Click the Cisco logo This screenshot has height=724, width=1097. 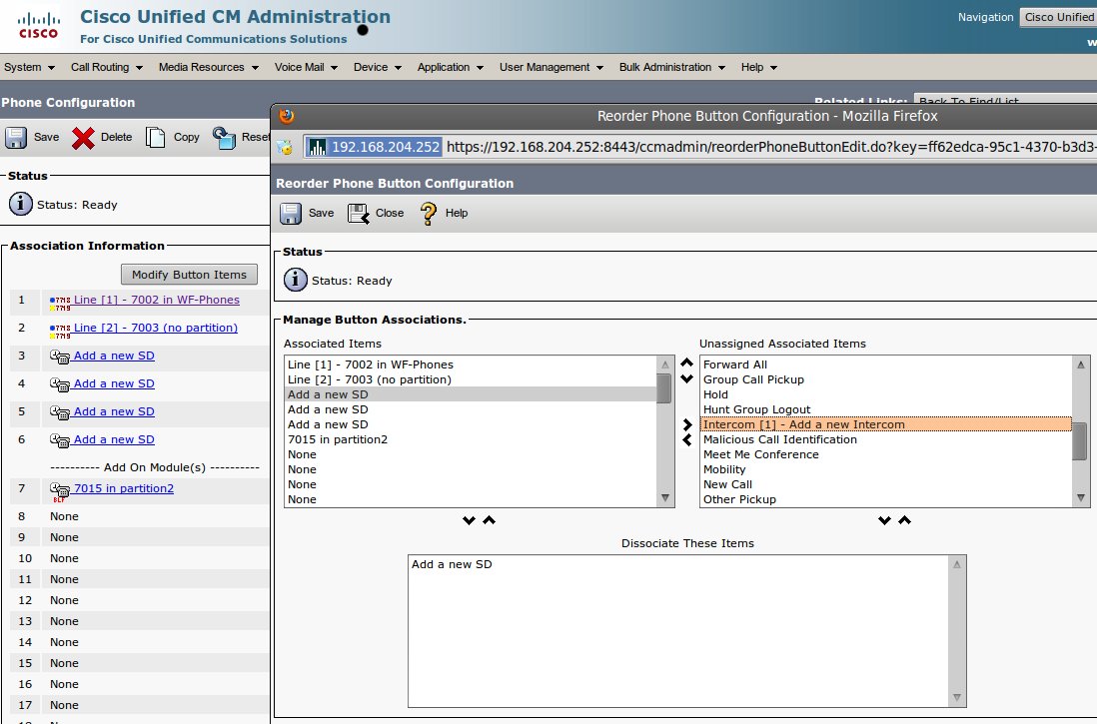coord(39,25)
